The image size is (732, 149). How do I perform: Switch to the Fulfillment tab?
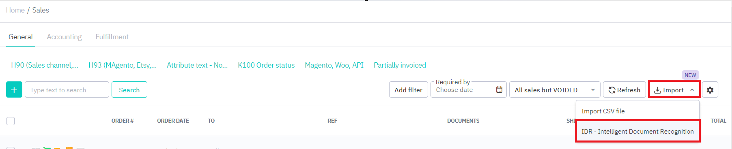[x=112, y=37]
